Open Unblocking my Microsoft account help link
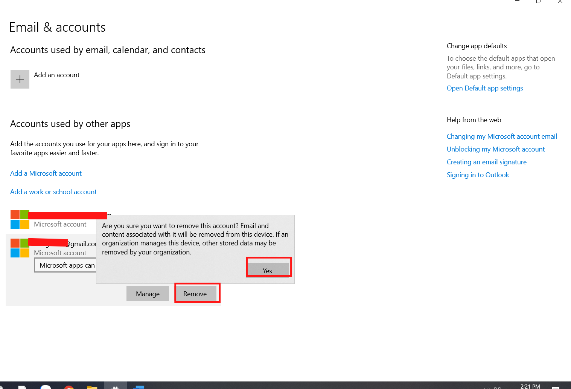Viewport: 571px width, 389px height. pyautogui.click(x=496, y=149)
